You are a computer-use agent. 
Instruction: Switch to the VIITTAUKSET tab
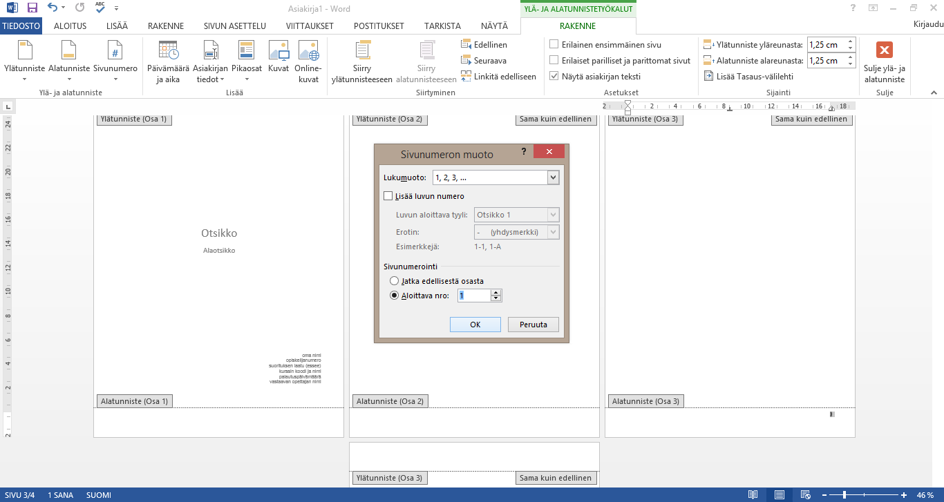310,26
